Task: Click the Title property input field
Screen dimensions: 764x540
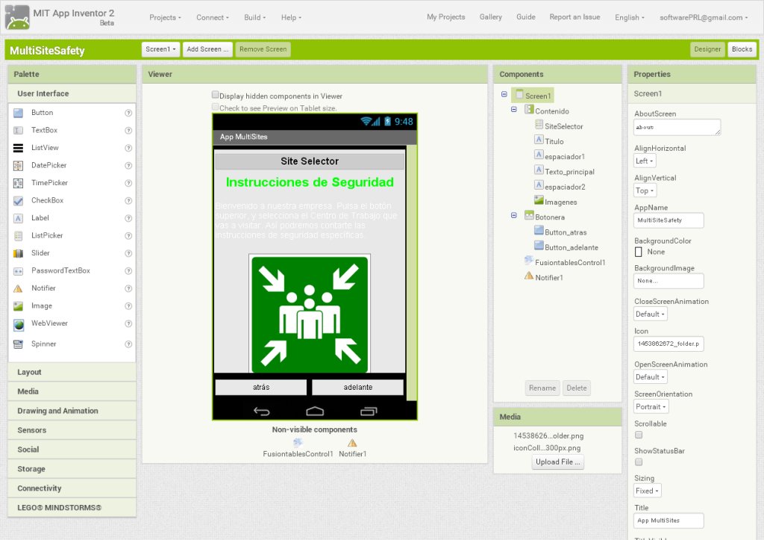Action: (668, 521)
